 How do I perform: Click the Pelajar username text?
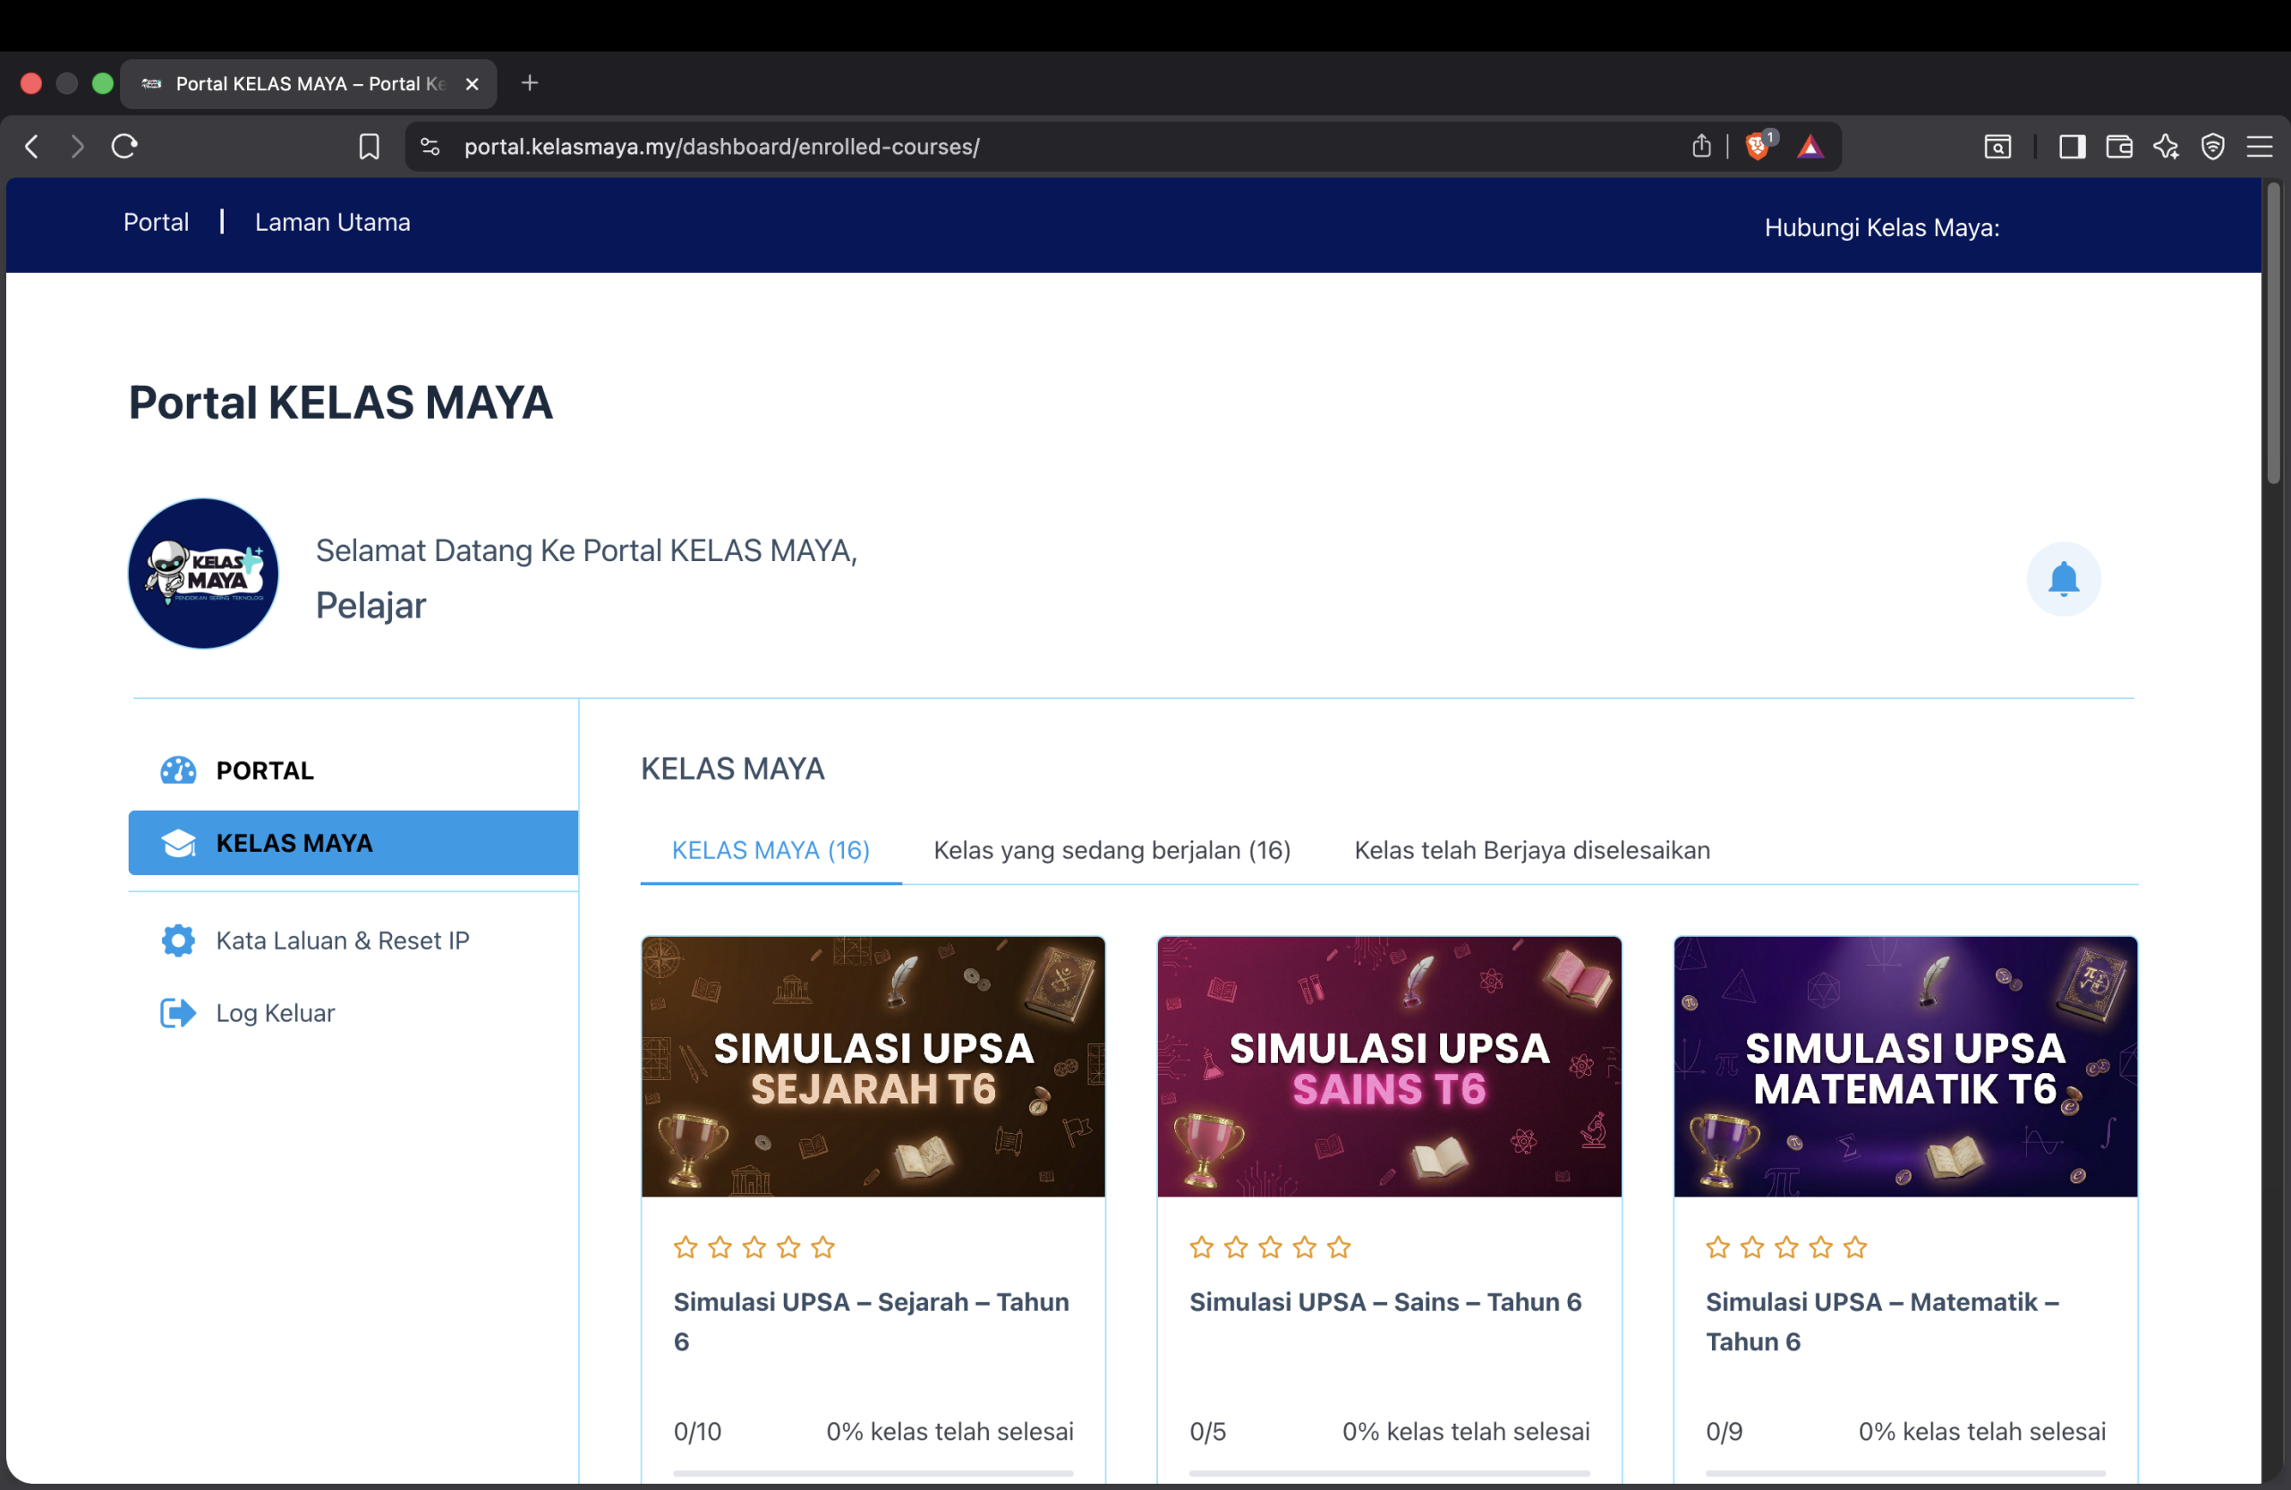370,606
